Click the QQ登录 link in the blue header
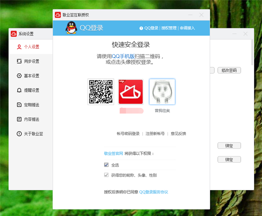Image resolution: width=262 pixels, height=216 pixels. (x=151, y=28)
